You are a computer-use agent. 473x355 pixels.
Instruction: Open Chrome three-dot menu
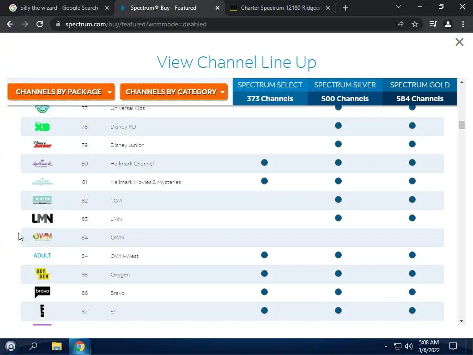[463, 24]
